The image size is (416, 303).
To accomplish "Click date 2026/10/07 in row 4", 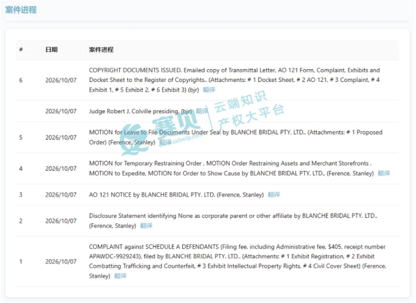I will click(x=61, y=168).
